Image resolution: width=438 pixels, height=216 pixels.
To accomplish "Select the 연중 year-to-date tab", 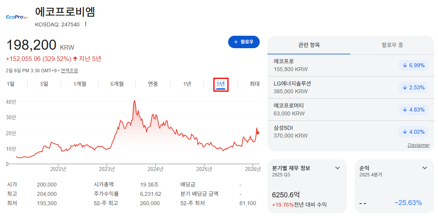I will pyautogui.click(x=153, y=84).
